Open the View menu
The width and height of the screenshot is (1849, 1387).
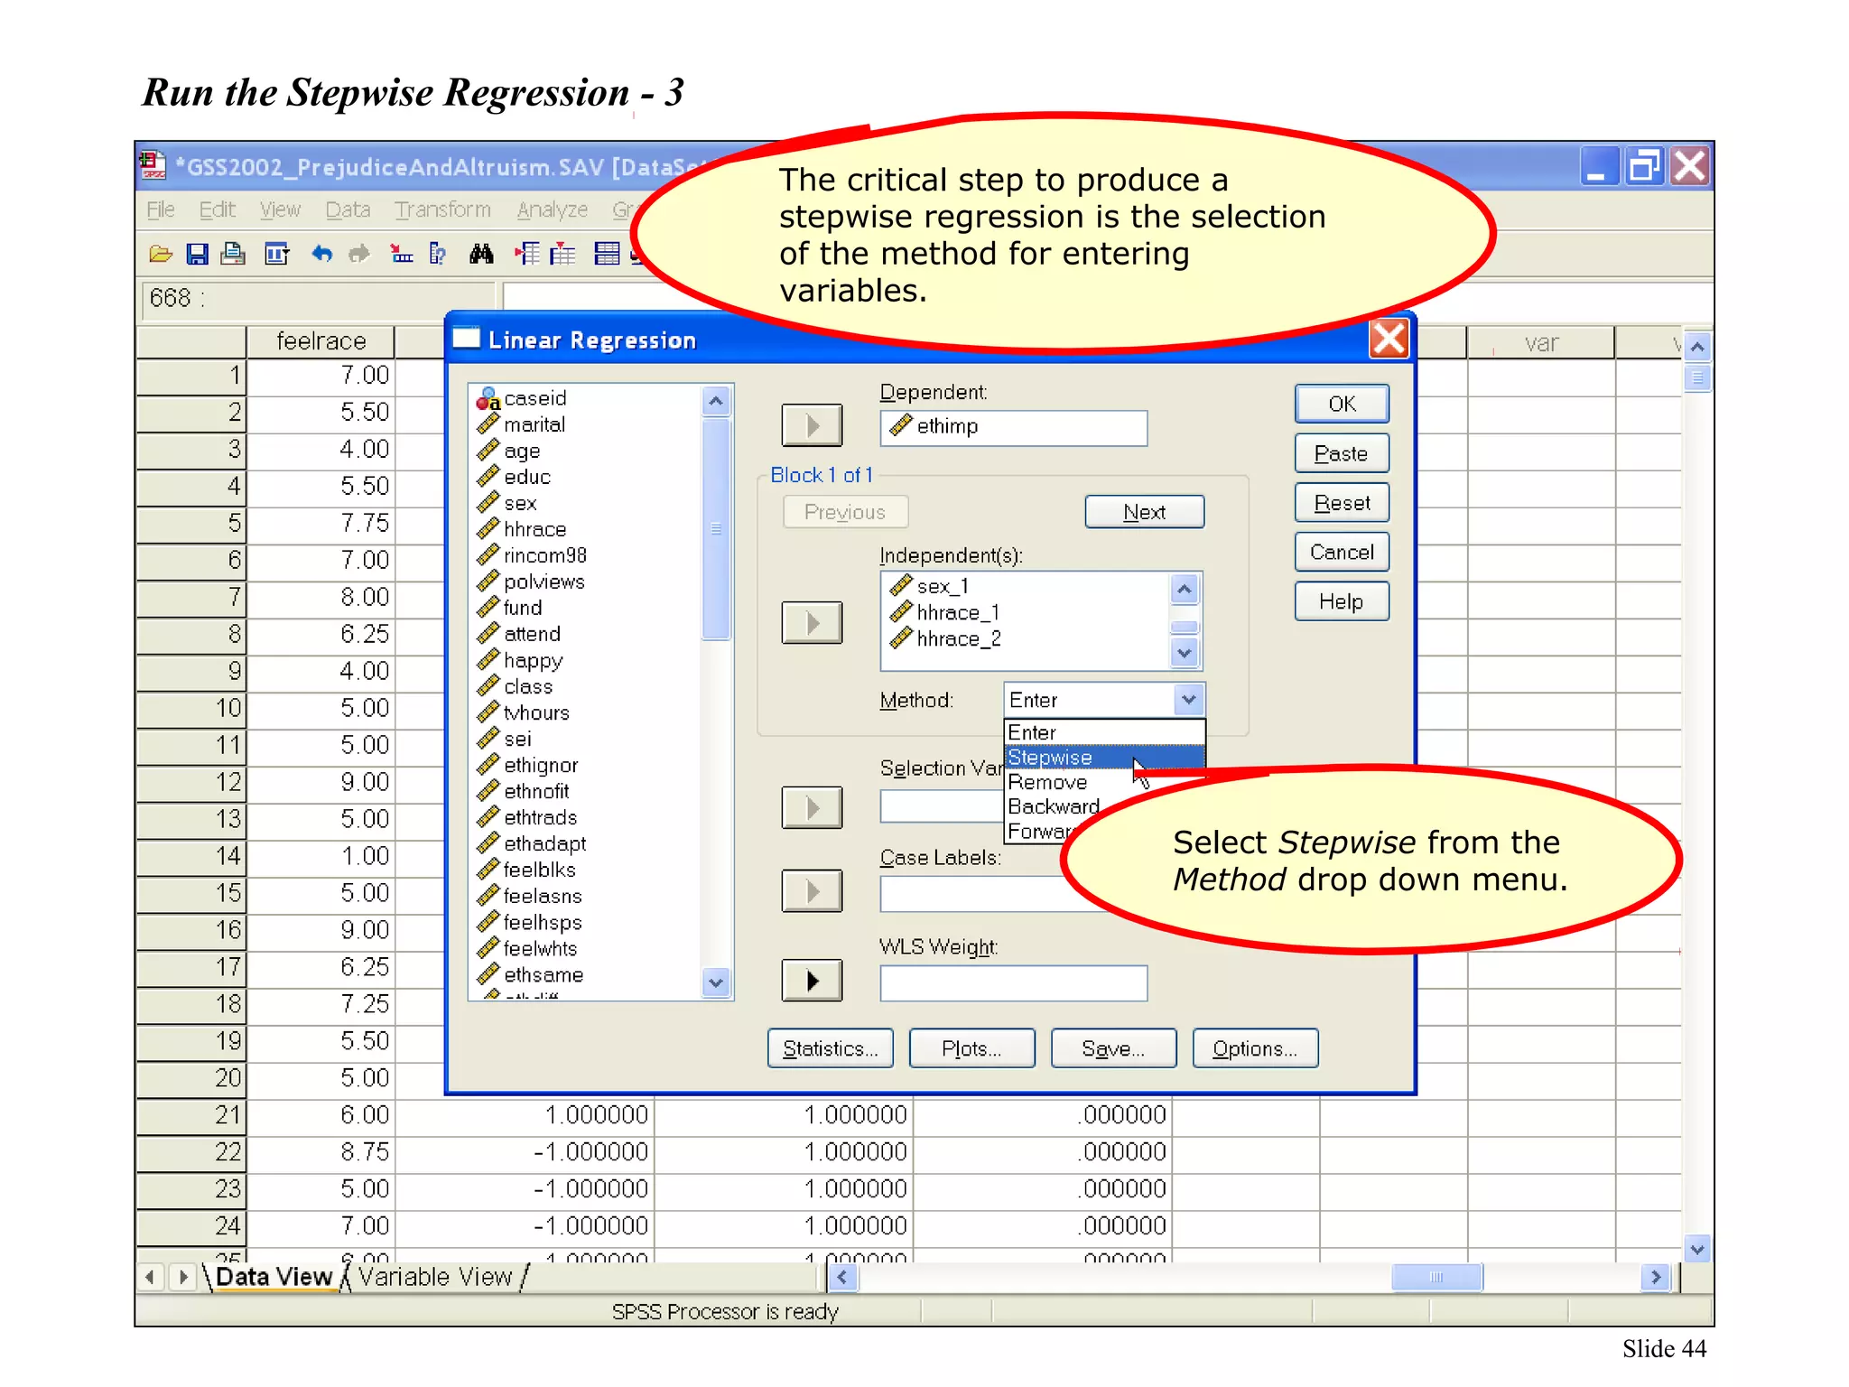[280, 209]
